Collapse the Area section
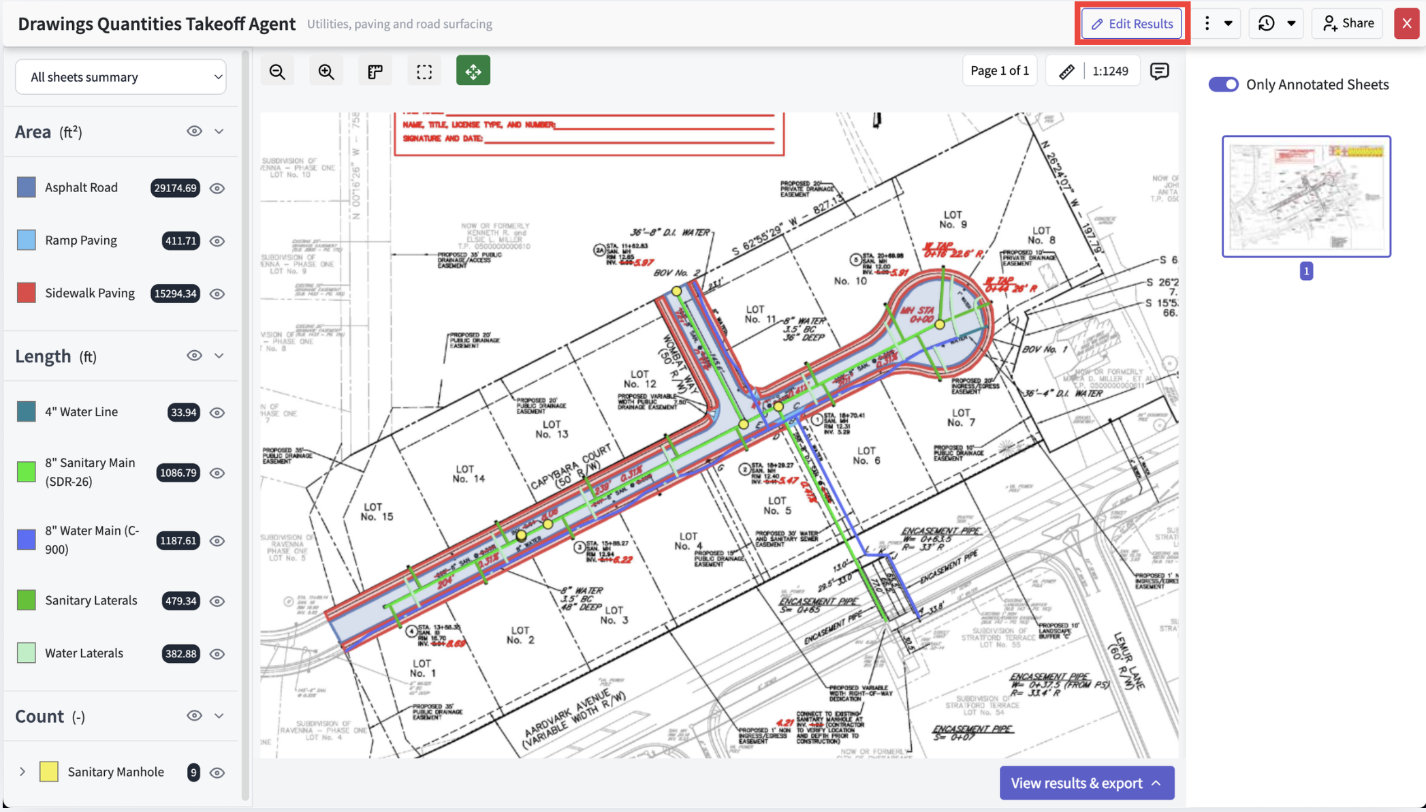The image size is (1426, 812). pyautogui.click(x=219, y=131)
